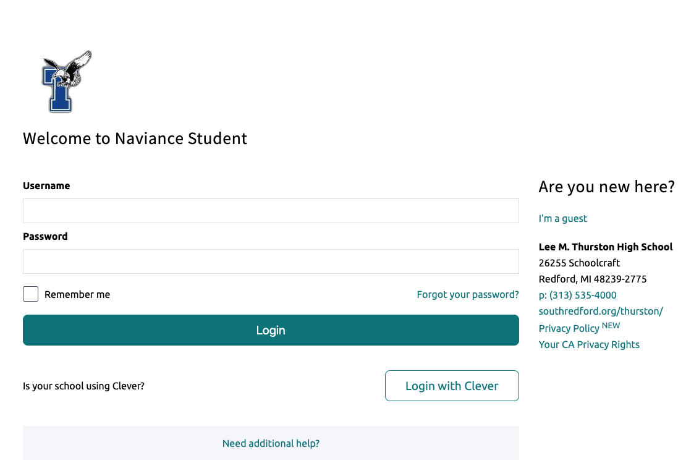View Your CA Privacy Rights link
The image size is (686, 463).
tap(589, 344)
